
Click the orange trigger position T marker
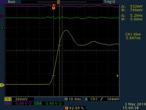pyautogui.click(x=54, y=8)
